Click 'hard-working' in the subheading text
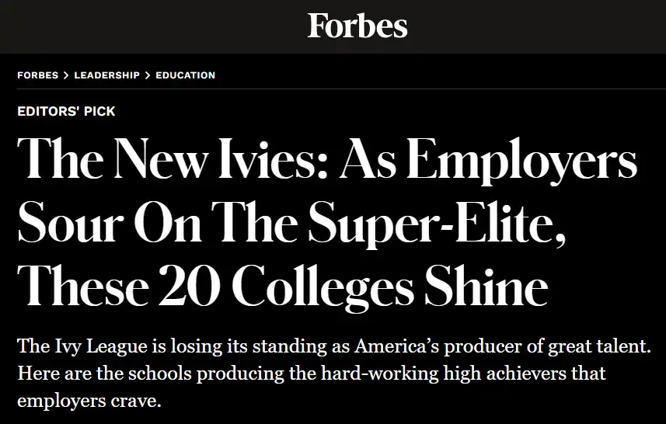Viewport: 666px width, 424px height. click(380, 374)
